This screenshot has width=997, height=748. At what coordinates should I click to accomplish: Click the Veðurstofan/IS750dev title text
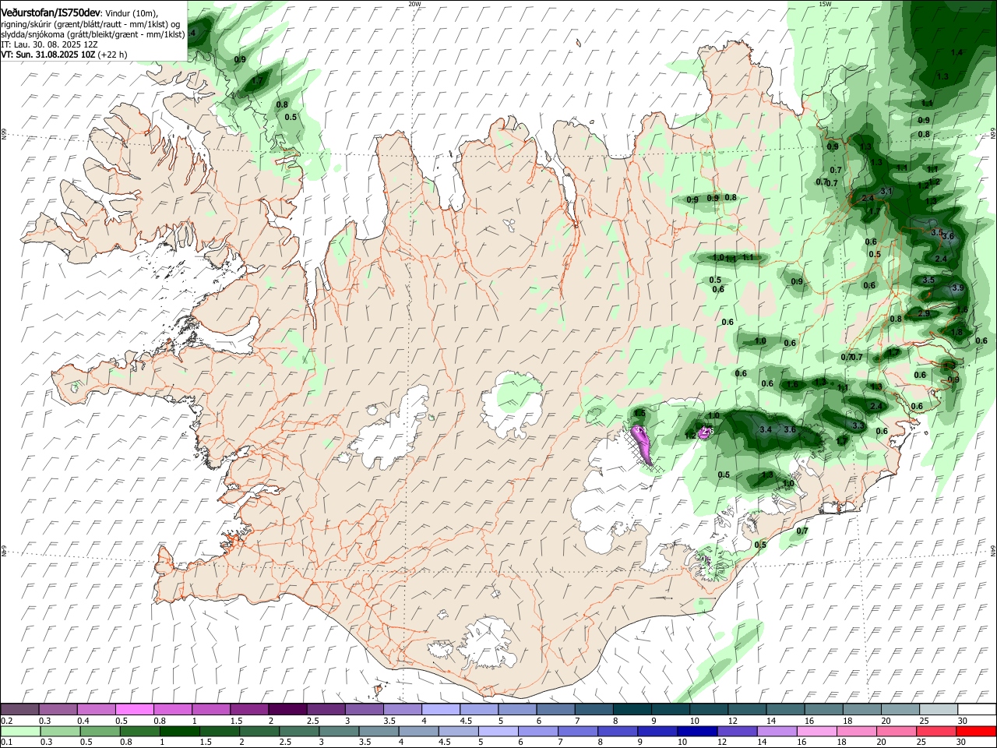tap(51, 12)
